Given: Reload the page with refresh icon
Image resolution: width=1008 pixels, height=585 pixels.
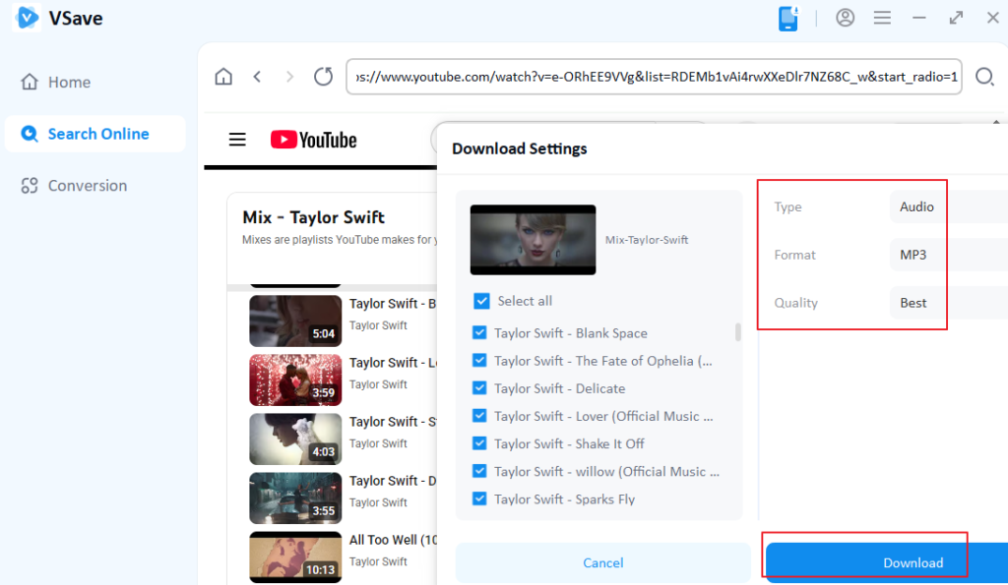Looking at the screenshot, I should pyautogui.click(x=323, y=77).
